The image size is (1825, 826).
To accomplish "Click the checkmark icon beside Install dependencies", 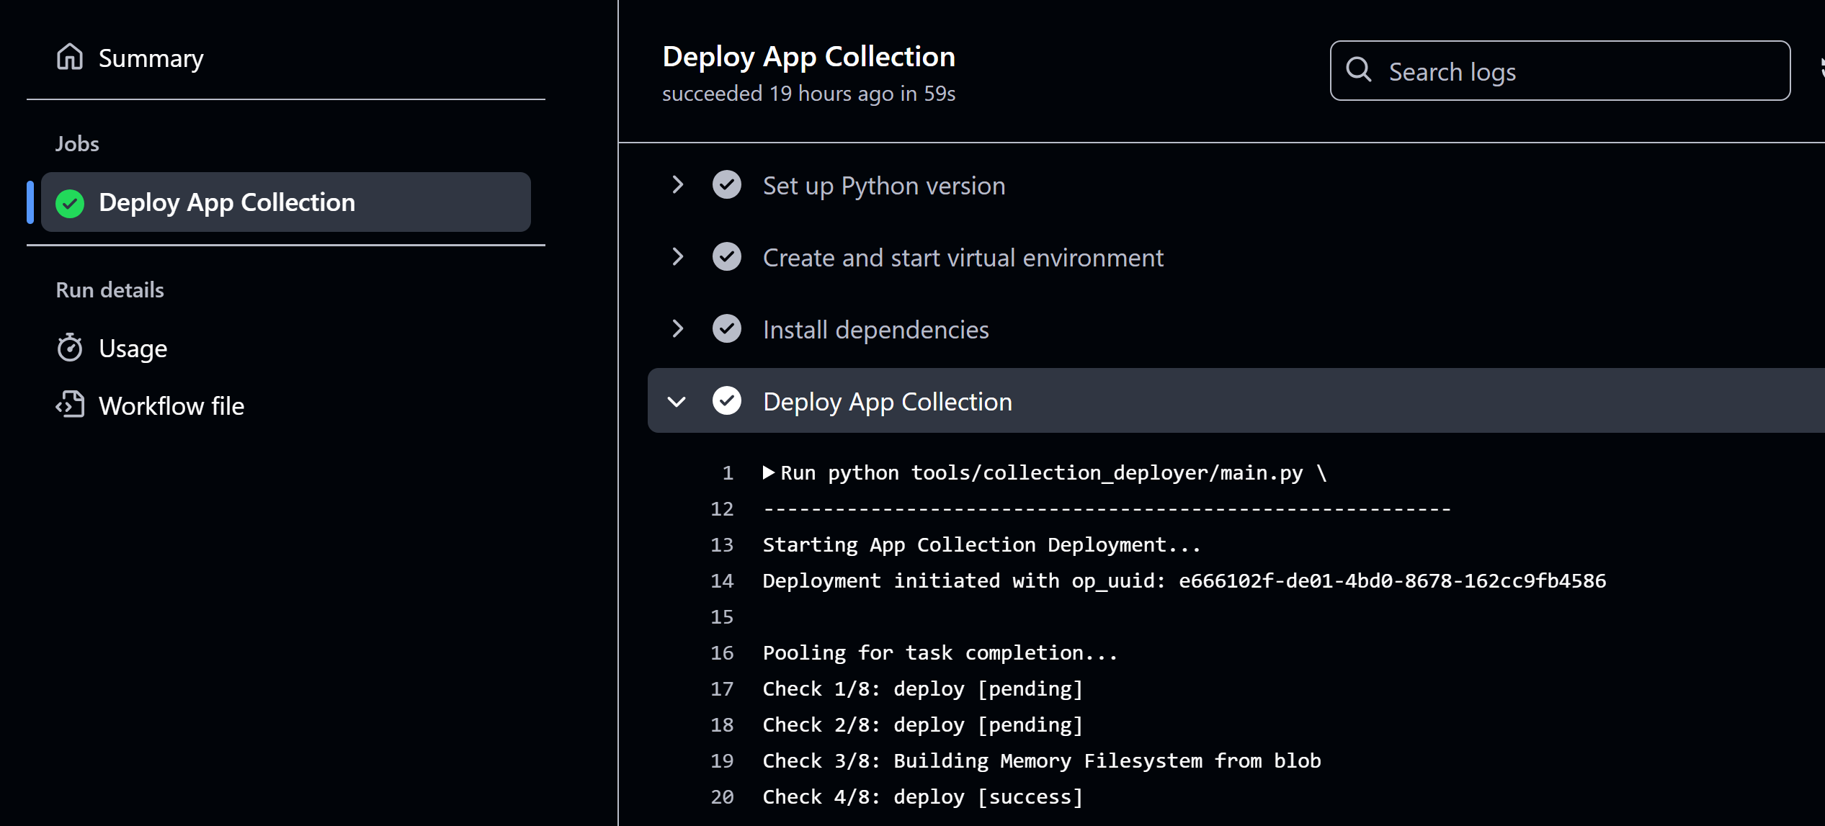I will coord(726,329).
